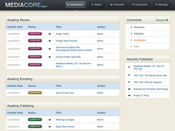
Task: Open TWiT 226: The Sacred Straw Man
Action: point(150,75)
